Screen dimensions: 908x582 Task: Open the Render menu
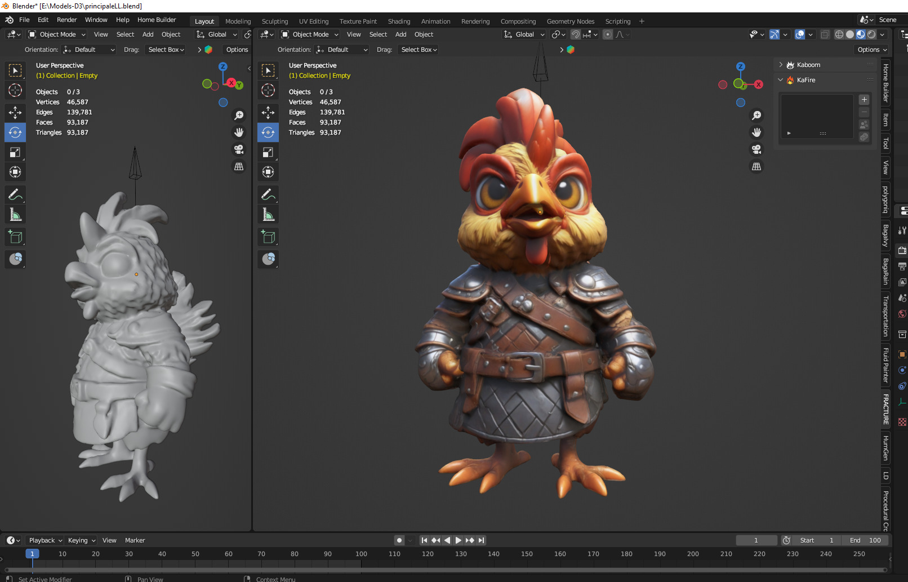pos(66,20)
